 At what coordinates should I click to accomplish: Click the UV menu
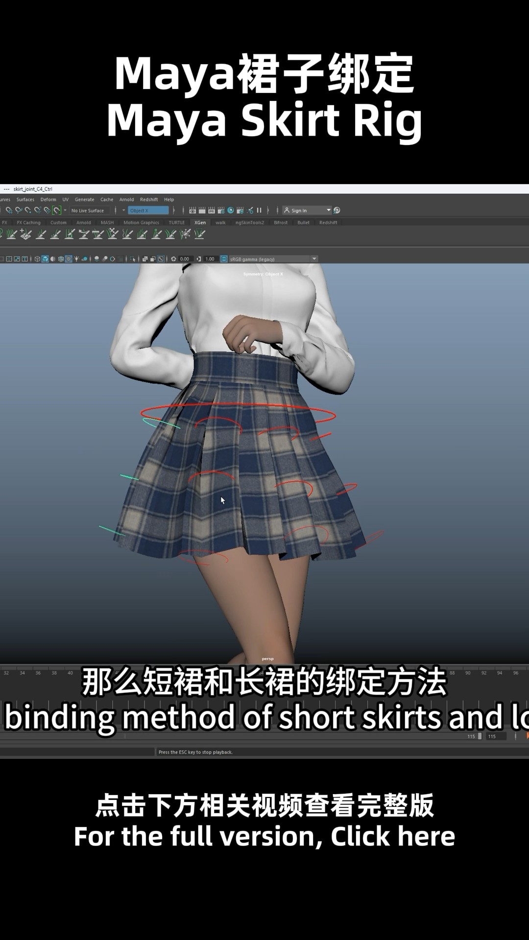65,199
